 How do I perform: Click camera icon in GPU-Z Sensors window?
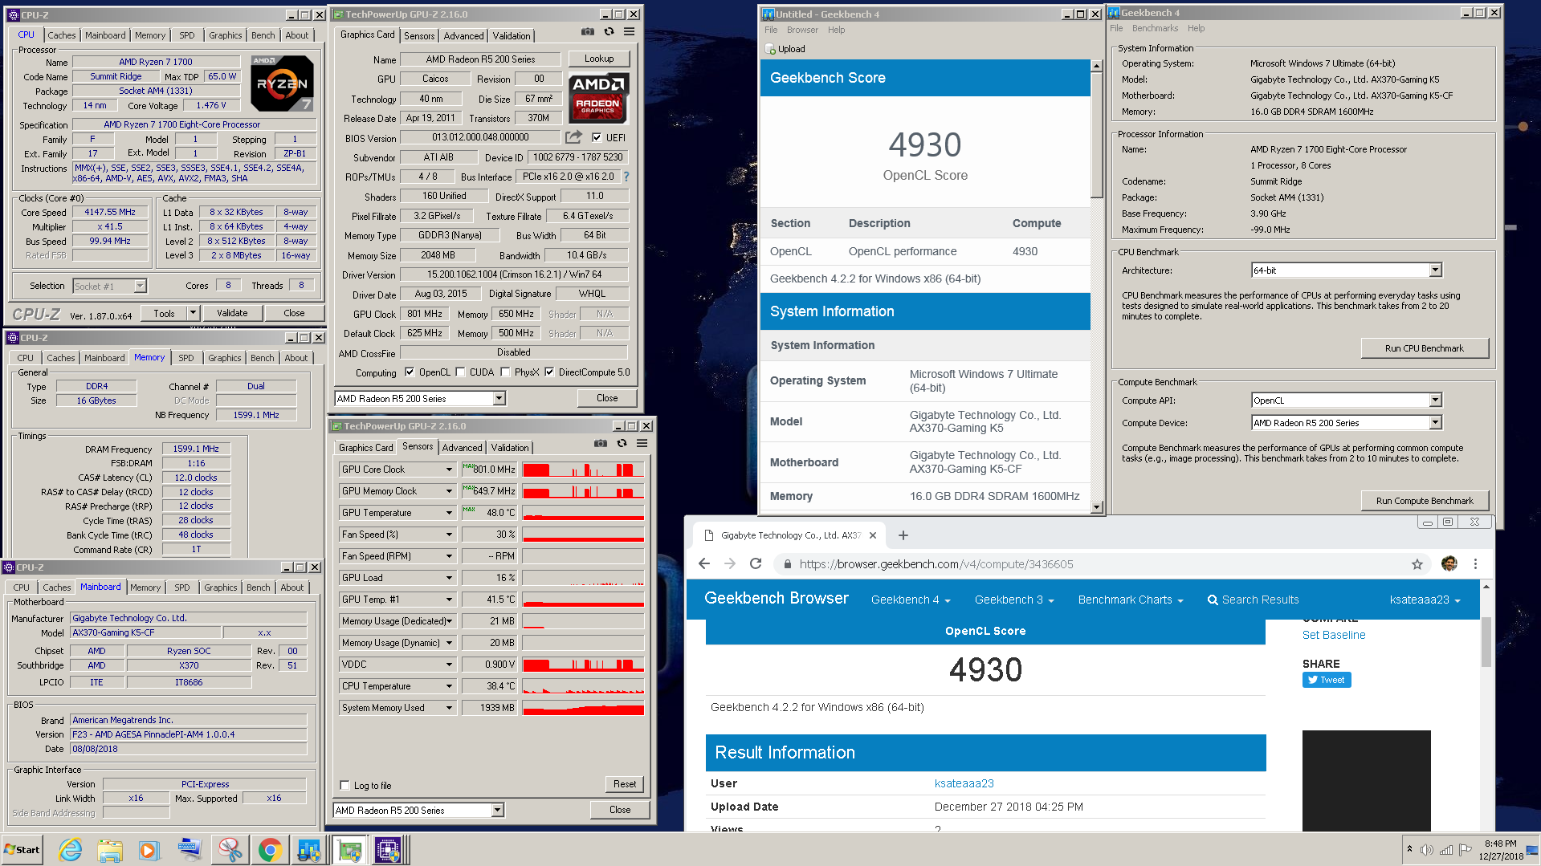(x=600, y=443)
